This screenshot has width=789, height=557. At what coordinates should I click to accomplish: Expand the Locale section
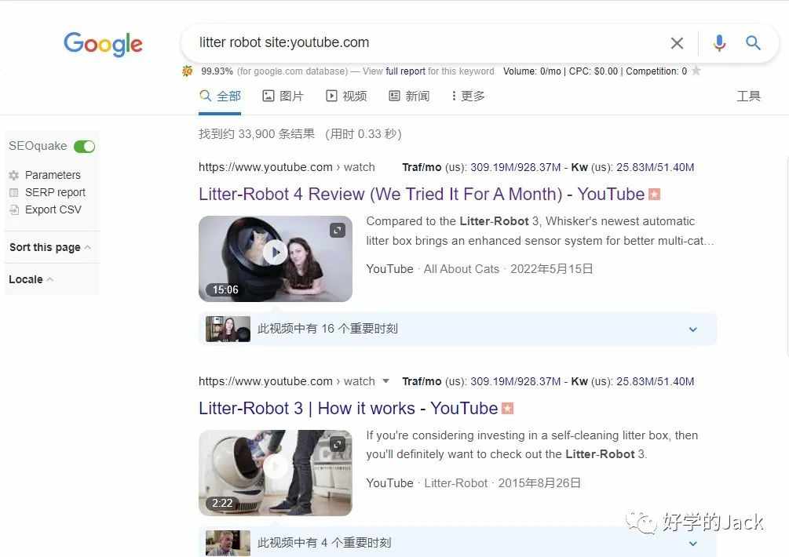pyautogui.click(x=31, y=279)
